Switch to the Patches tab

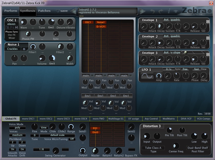(44, 11)
